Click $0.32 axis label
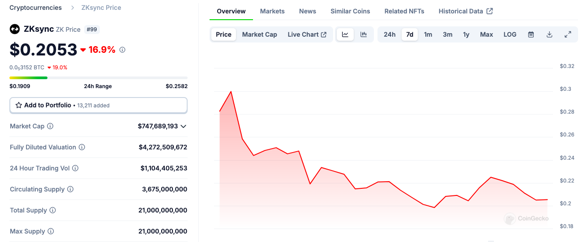 pyautogui.click(x=567, y=66)
